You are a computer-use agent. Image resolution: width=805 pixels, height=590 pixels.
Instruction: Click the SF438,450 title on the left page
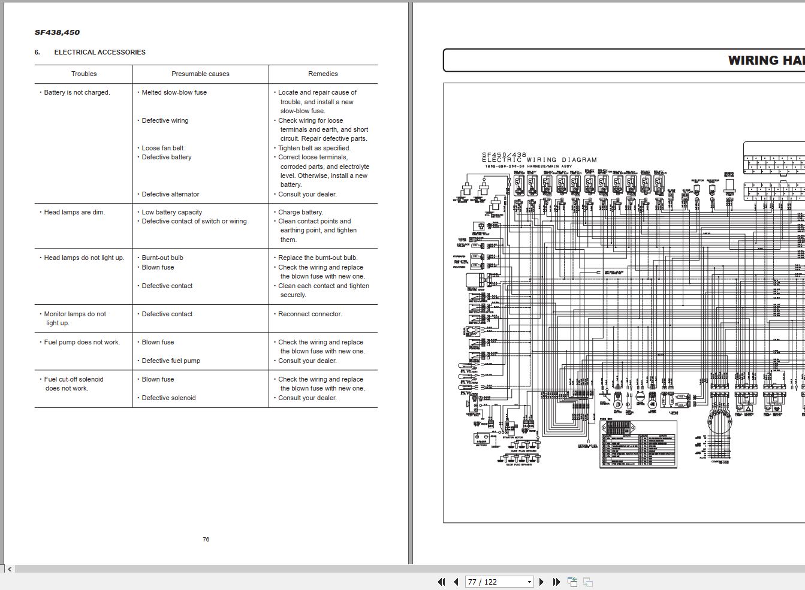(57, 32)
